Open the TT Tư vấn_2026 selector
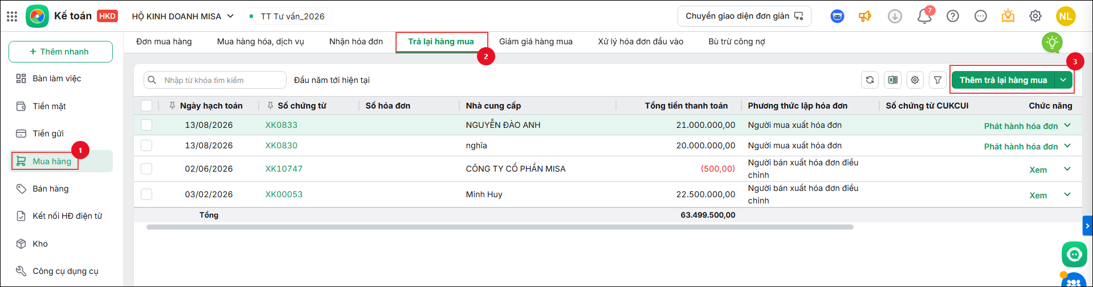Image resolution: width=1093 pixels, height=287 pixels. click(x=288, y=16)
